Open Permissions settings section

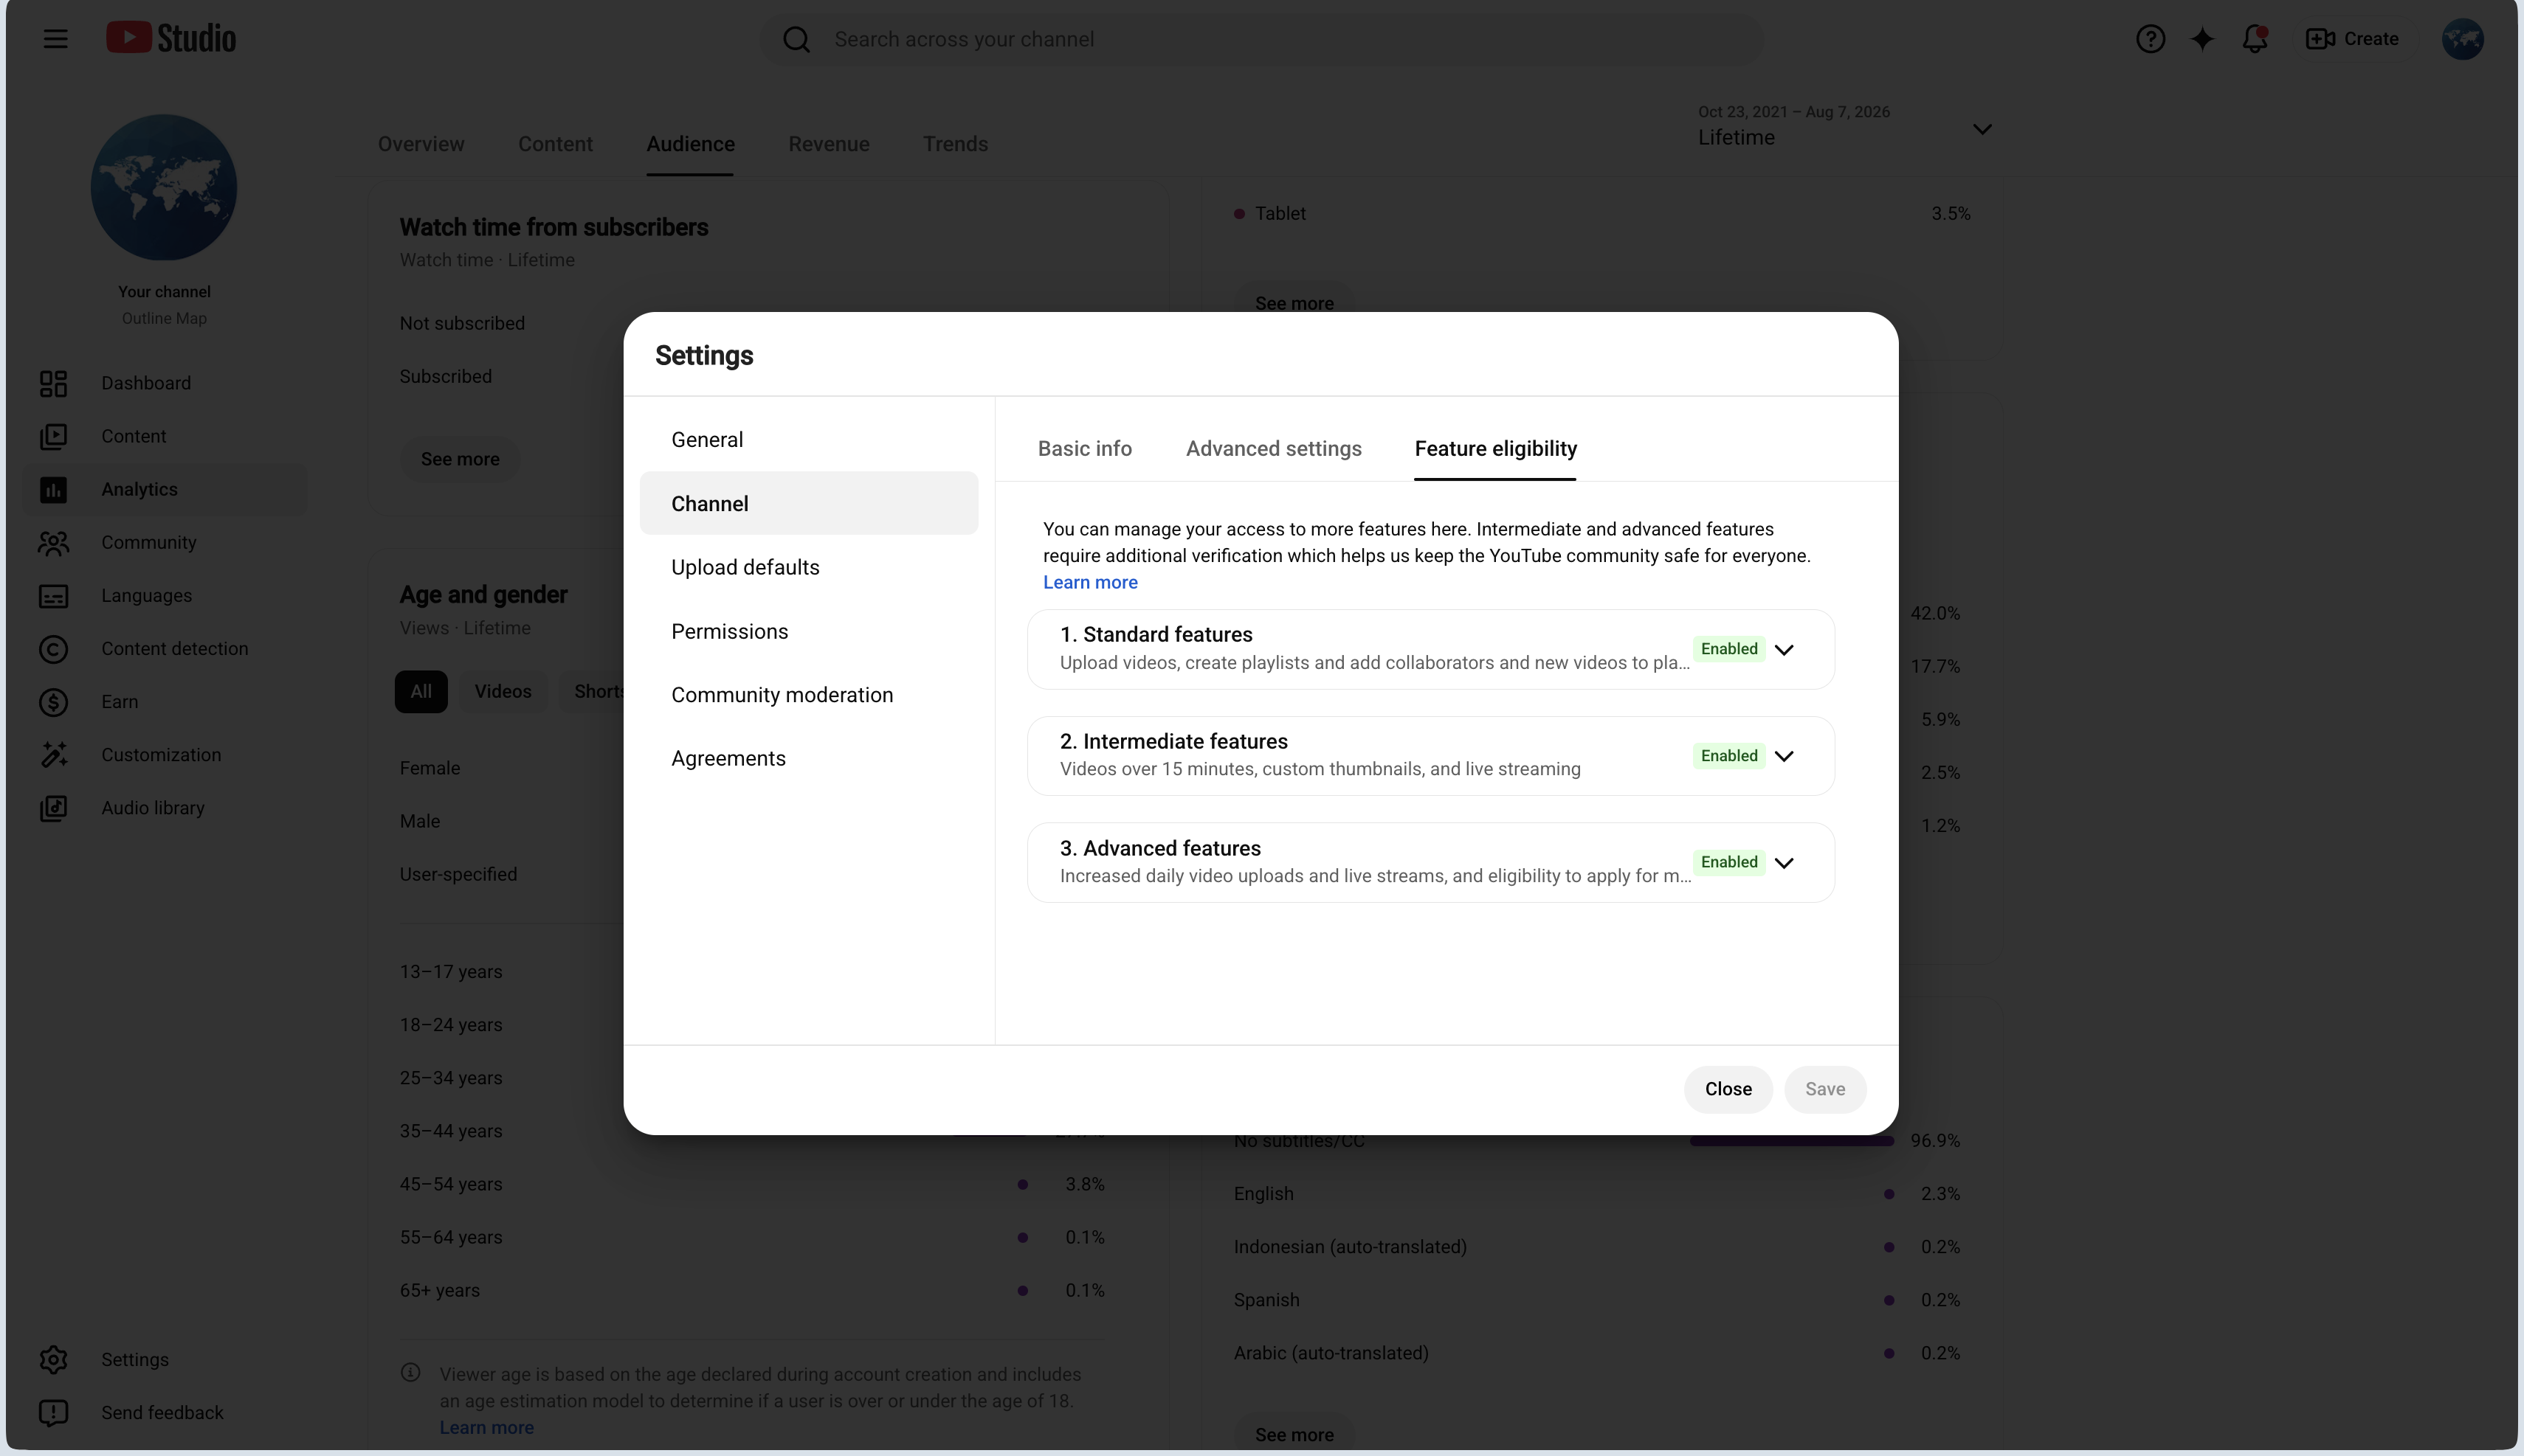pyautogui.click(x=808, y=631)
